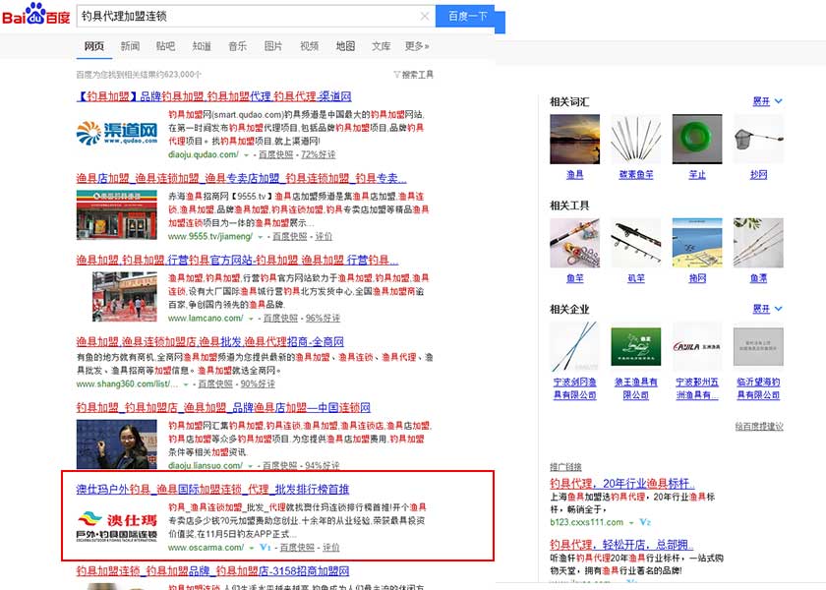826x590 pixels.
Task: Click the thumbnail of lamcano.com result
Action: (x=125, y=297)
